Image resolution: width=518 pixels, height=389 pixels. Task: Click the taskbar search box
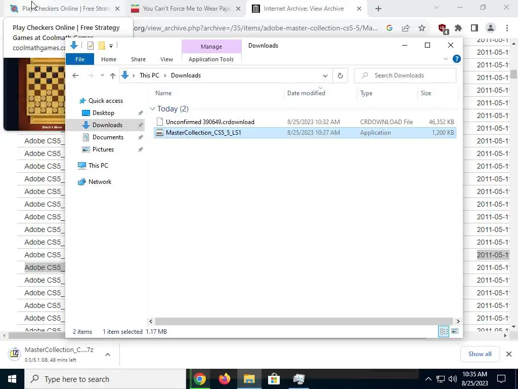(105, 379)
